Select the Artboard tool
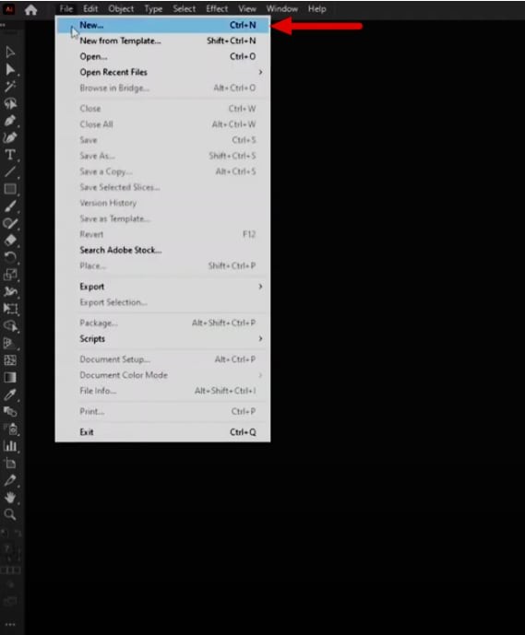The height and width of the screenshot is (635, 525). click(x=10, y=463)
